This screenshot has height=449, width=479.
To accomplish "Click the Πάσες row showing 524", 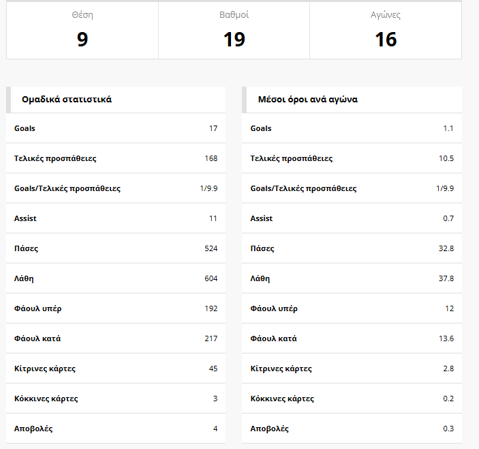I will pos(116,248).
